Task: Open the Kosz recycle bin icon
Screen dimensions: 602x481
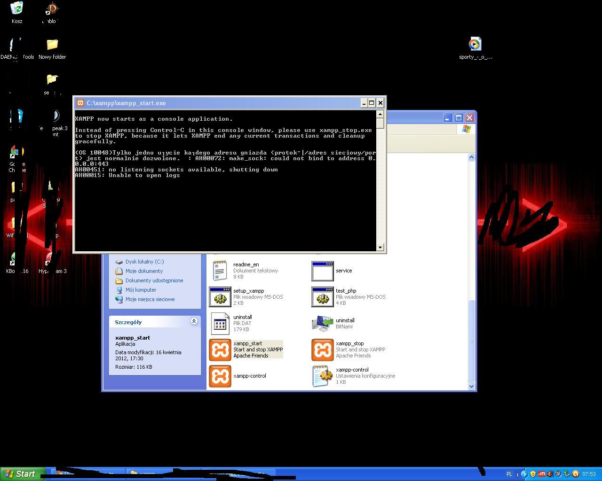Action: [17, 8]
